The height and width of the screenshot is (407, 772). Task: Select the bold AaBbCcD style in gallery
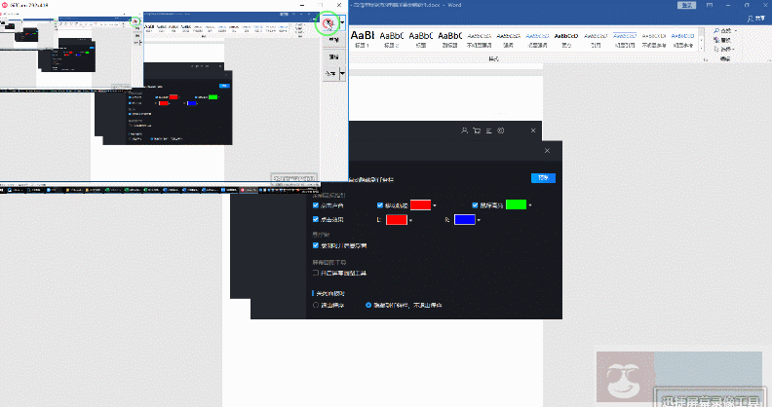point(565,35)
